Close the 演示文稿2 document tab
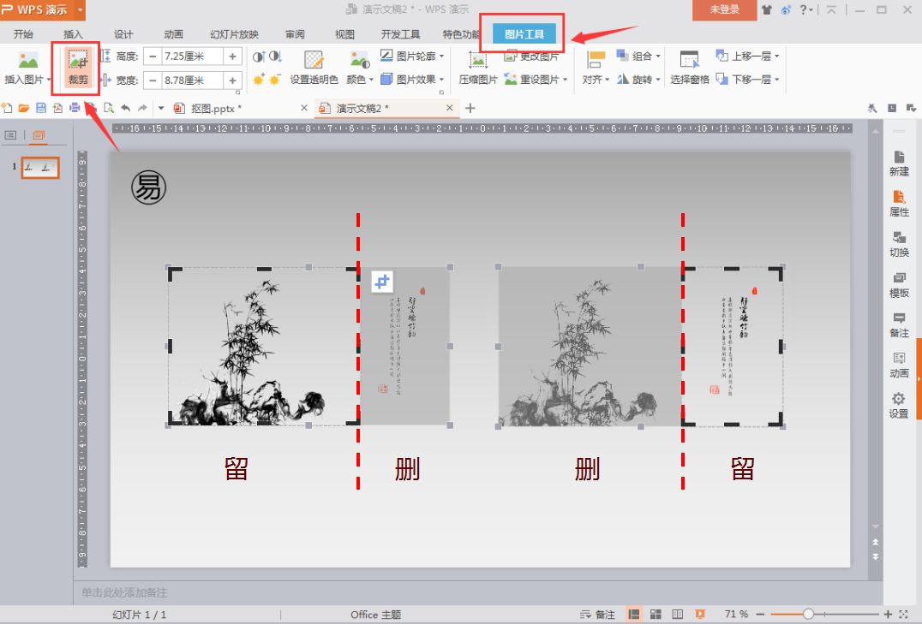The width and height of the screenshot is (922, 624). (449, 108)
